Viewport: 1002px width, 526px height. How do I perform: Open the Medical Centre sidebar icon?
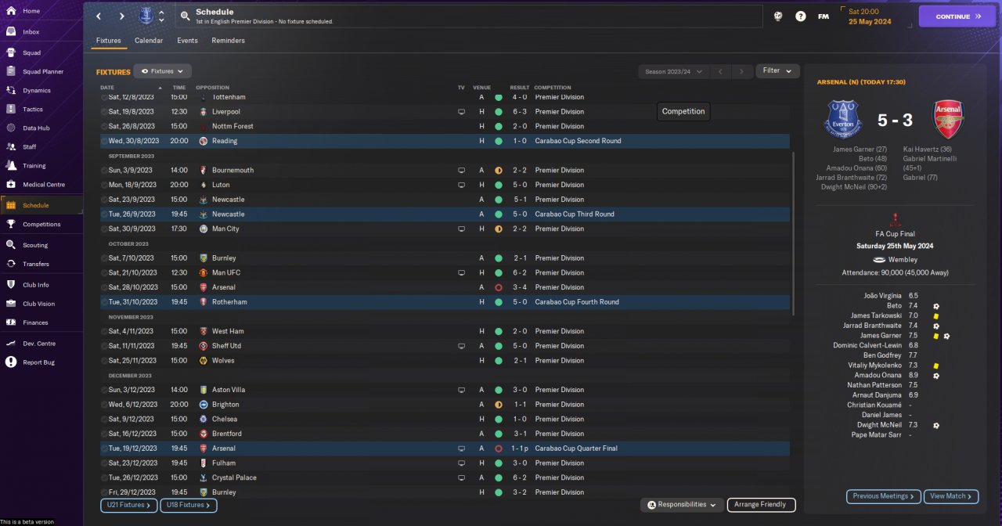(11, 184)
